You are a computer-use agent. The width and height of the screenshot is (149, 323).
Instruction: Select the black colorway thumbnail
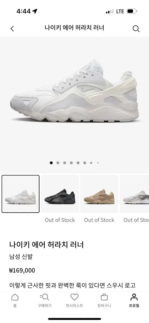(60, 194)
